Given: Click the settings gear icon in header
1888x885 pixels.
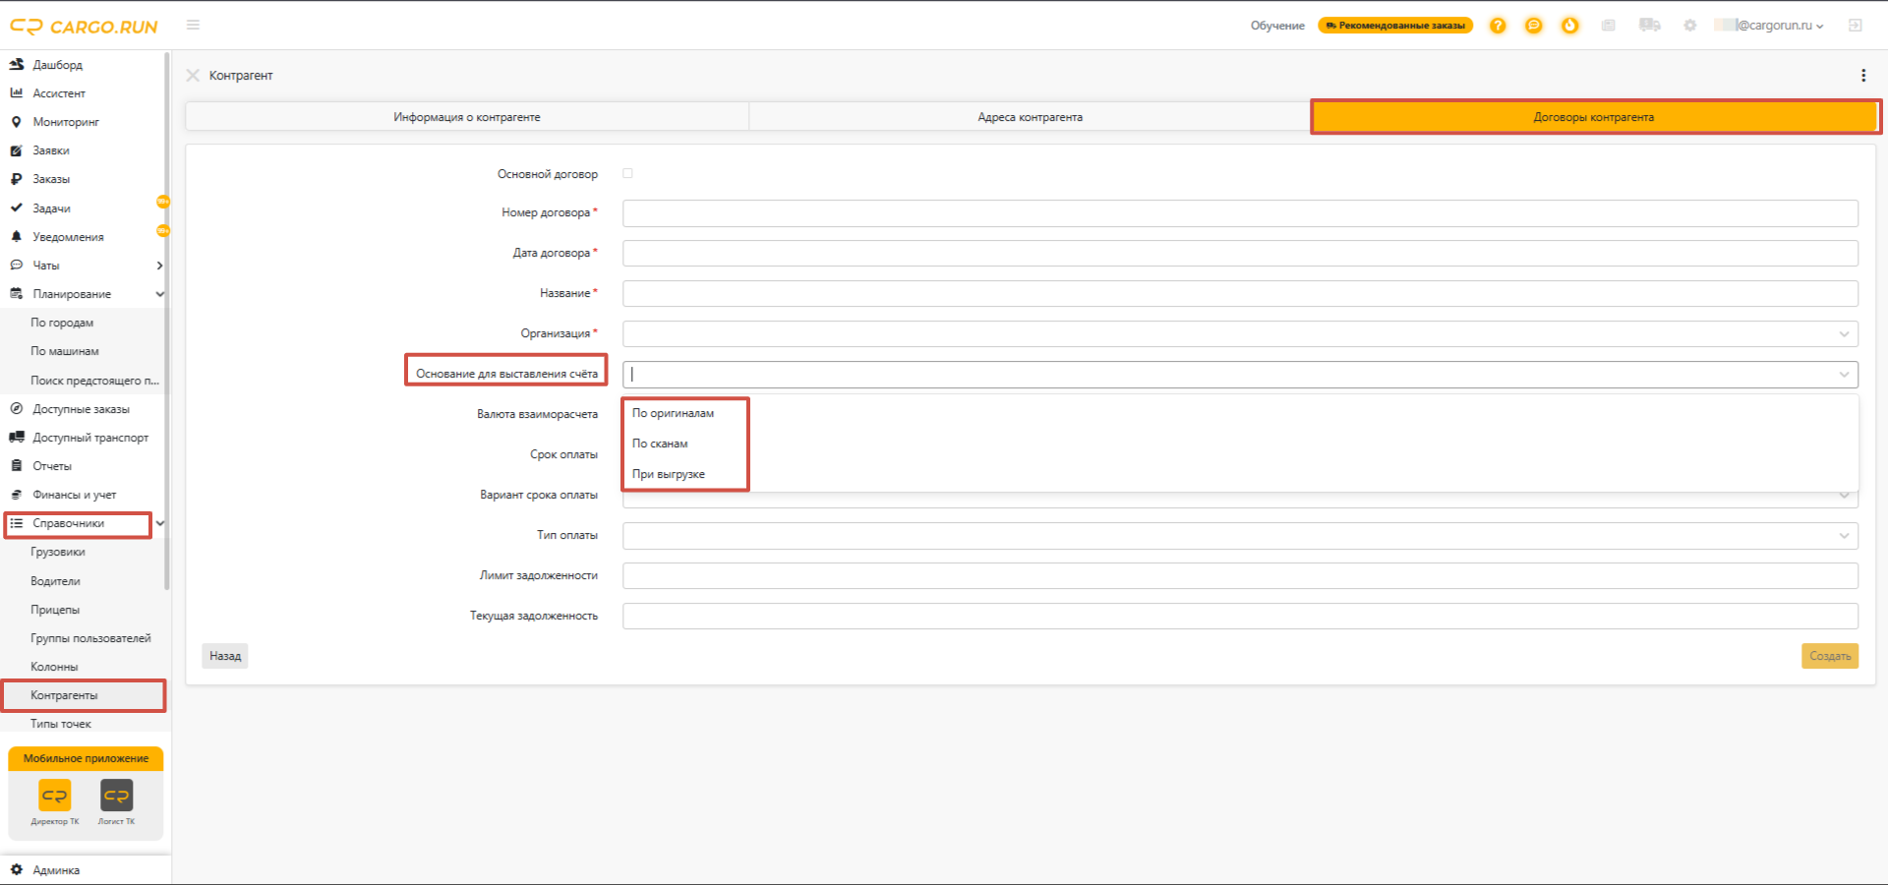Looking at the screenshot, I should [x=1689, y=26].
